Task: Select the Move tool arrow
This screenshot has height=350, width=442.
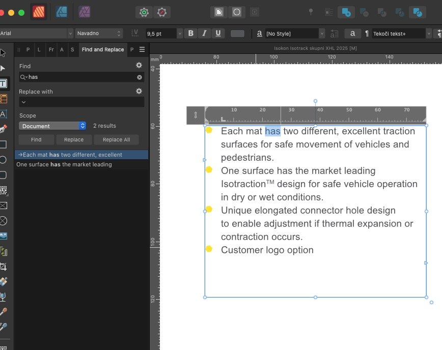Action: point(3,53)
